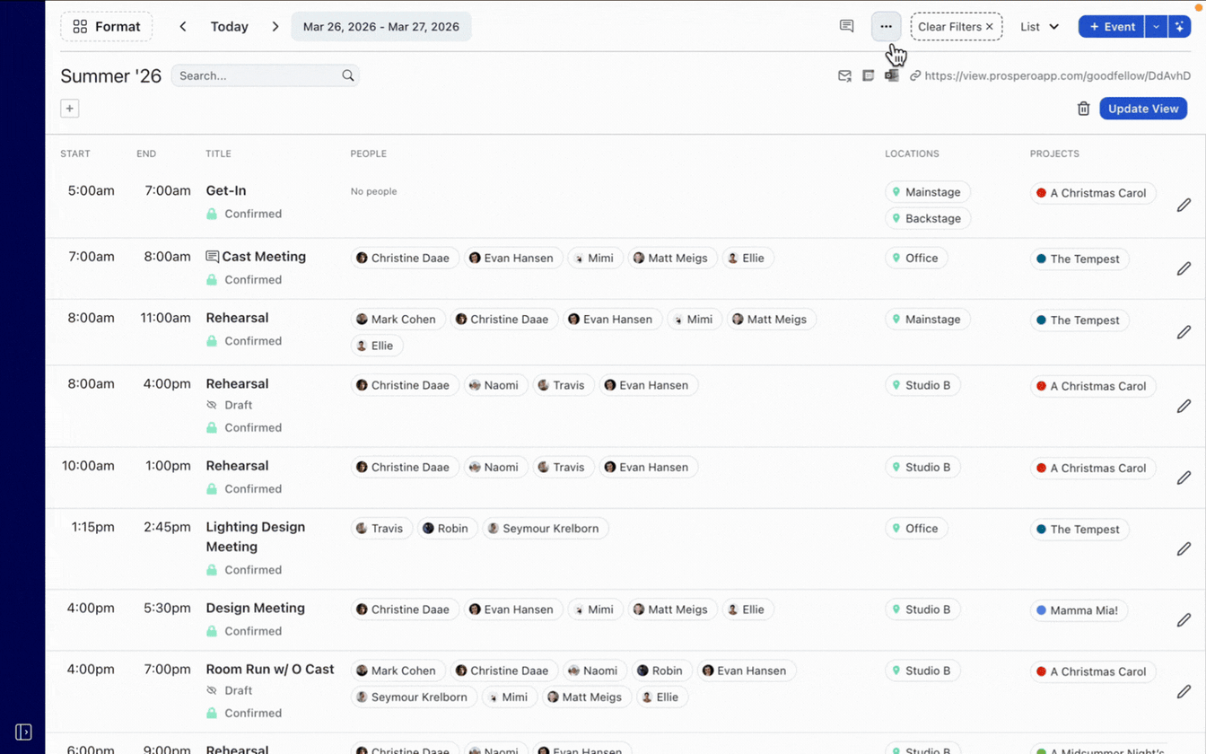Click the Format grid icon

[80, 26]
